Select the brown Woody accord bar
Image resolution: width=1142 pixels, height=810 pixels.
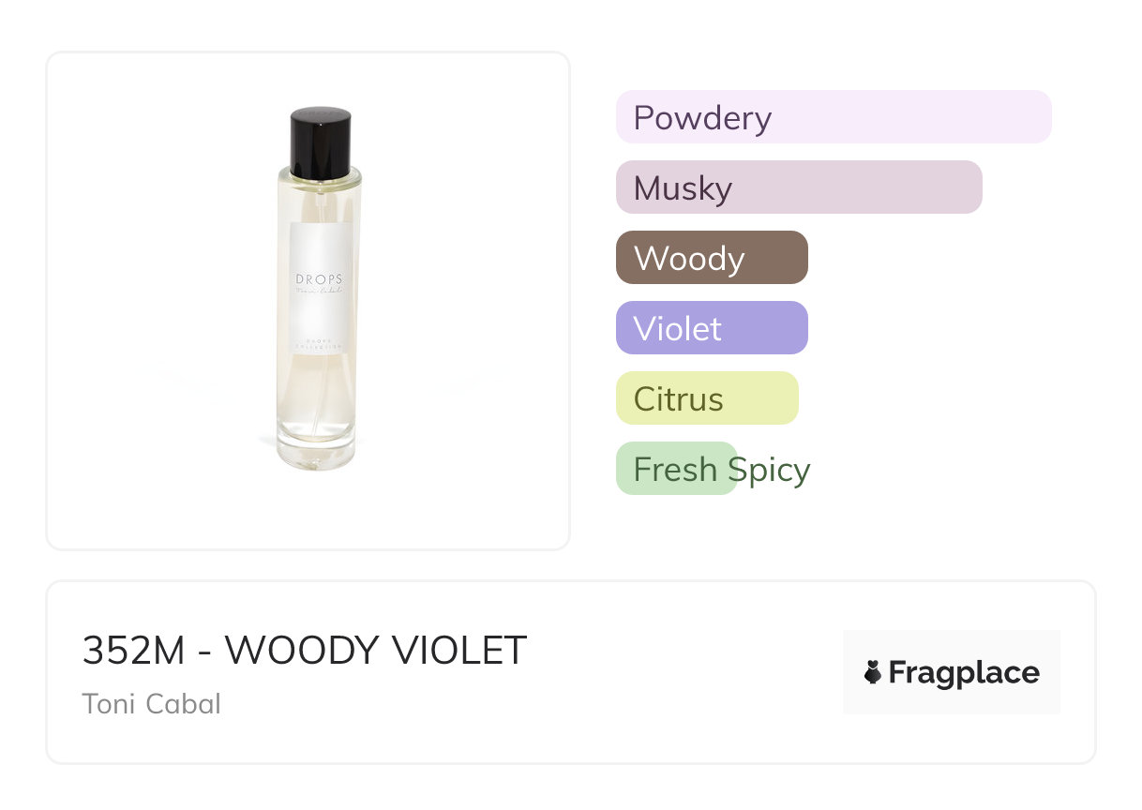click(x=712, y=258)
